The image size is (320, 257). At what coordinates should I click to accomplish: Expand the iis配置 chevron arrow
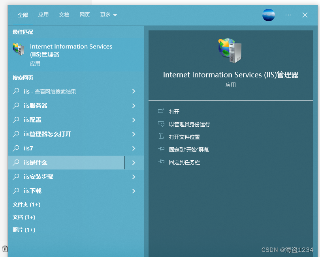[x=134, y=120]
